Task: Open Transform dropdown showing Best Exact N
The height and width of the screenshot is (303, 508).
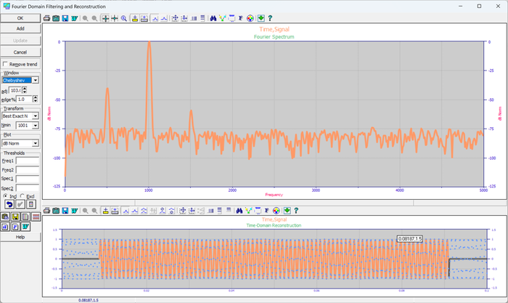Action: [x=36, y=116]
